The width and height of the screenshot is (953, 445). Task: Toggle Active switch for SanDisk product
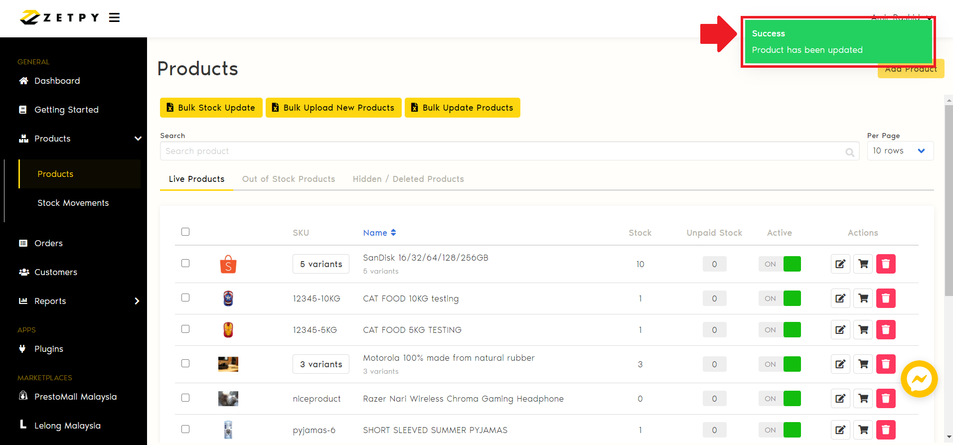780,264
